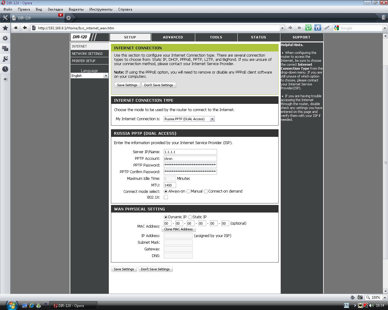Expand the address bar history dropdown

283,28
